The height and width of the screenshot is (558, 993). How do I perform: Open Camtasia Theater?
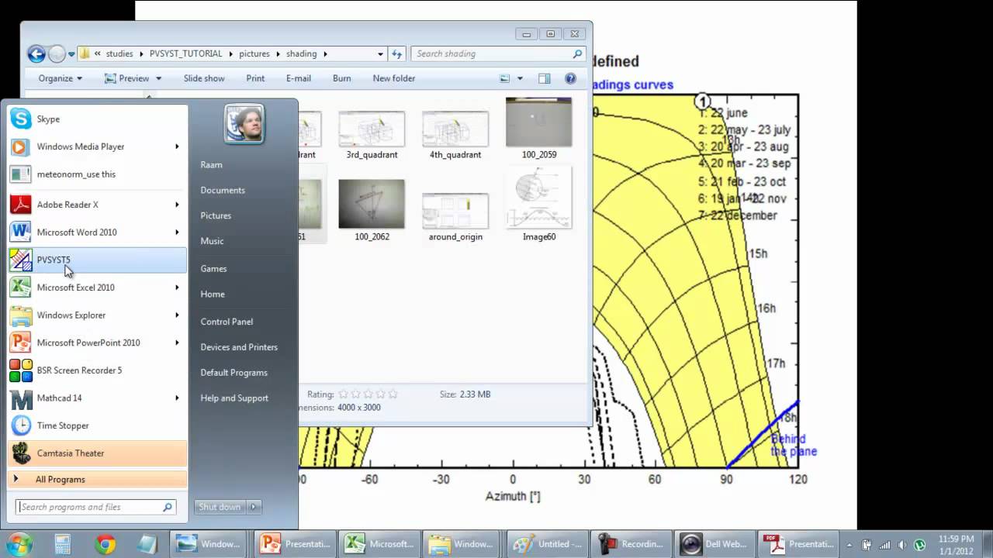point(98,453)
